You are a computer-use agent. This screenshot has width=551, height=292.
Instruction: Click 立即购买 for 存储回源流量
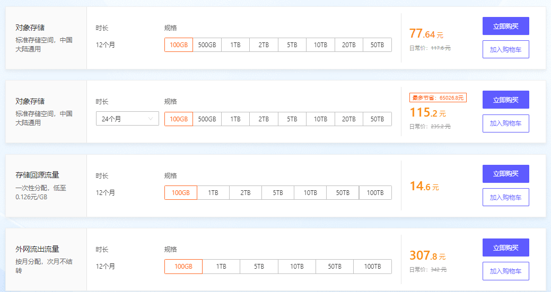505,174
